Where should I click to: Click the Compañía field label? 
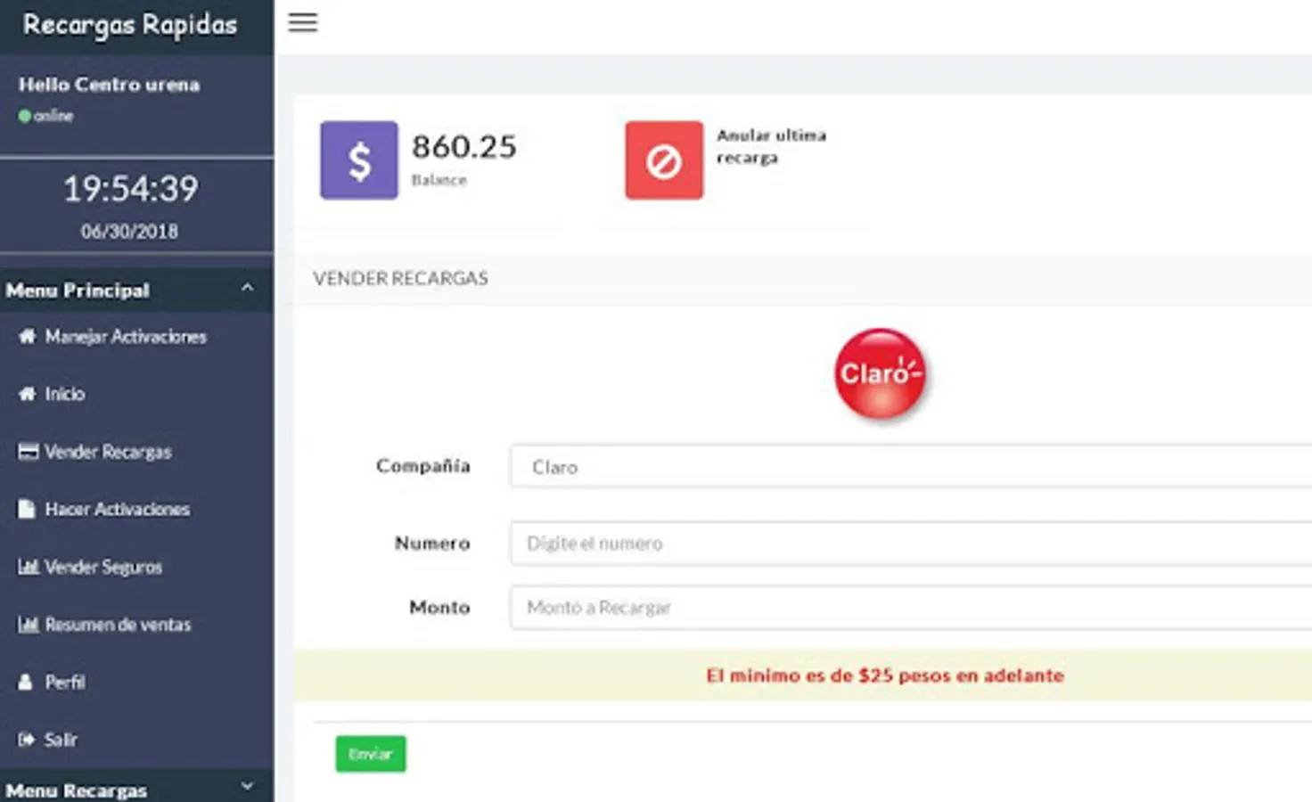coord(423,466)
